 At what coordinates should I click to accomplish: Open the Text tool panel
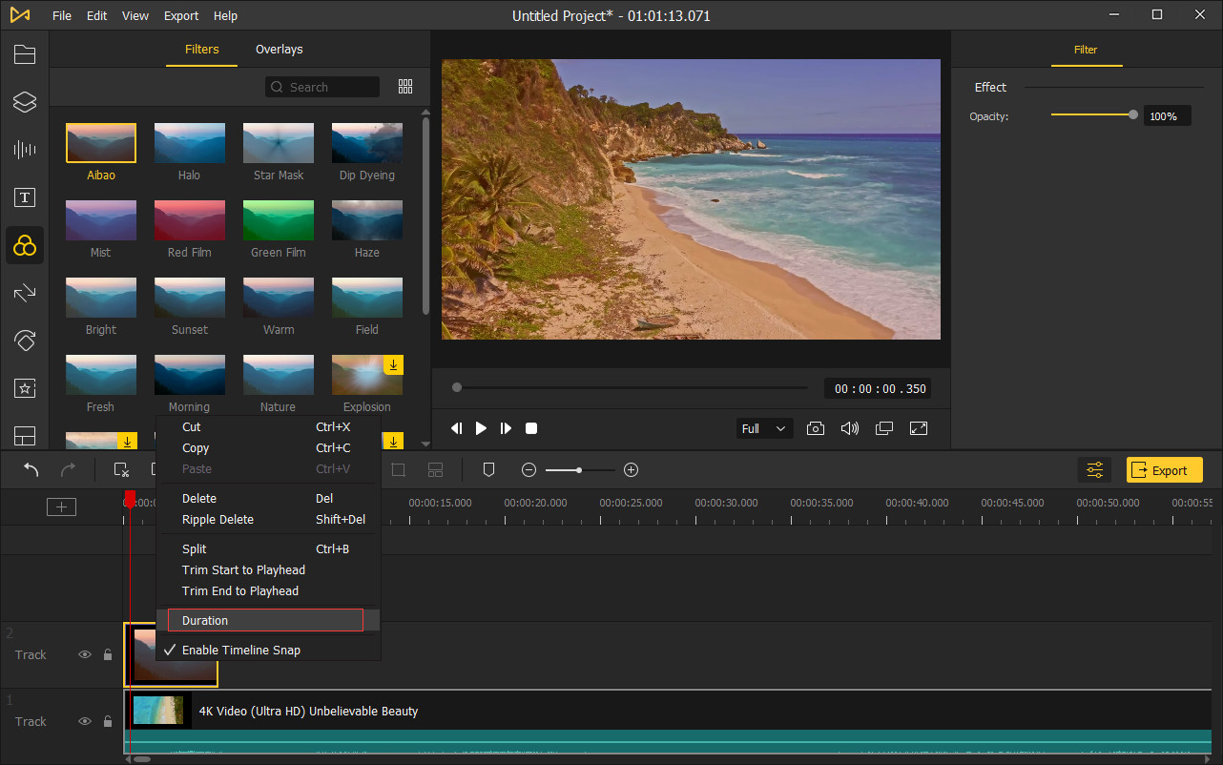tap(24, 197)
